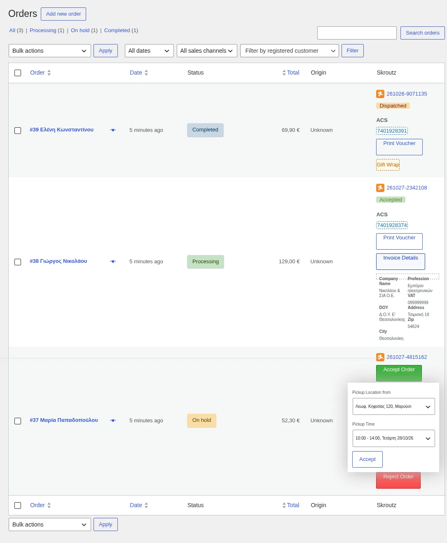This screenshot has height=543, width=447.
Task: Click the Accepted status label
Action: click(391, 200)
